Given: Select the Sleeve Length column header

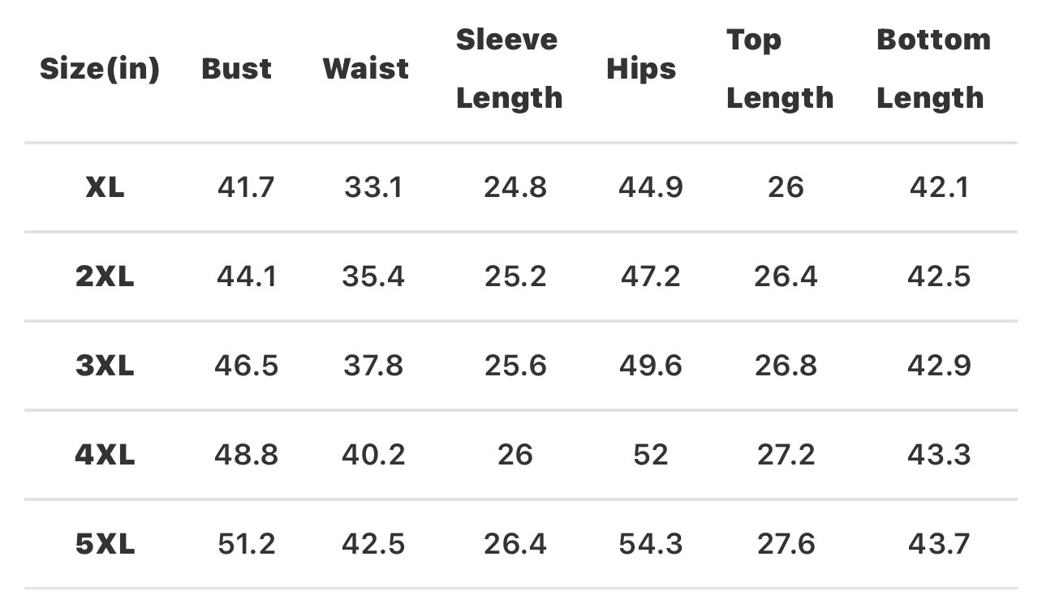Looking at the screenshot, I should tap(509, 69).
